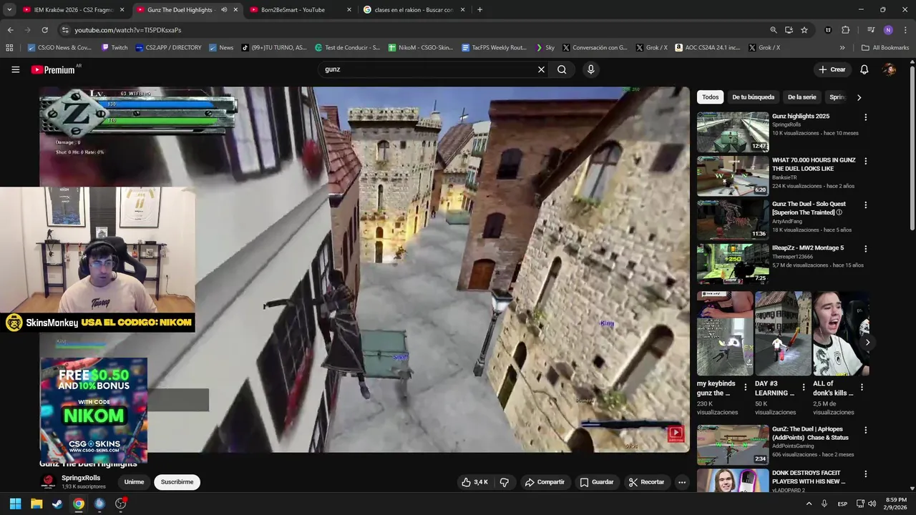Go back in browser history

click(10, 30)
